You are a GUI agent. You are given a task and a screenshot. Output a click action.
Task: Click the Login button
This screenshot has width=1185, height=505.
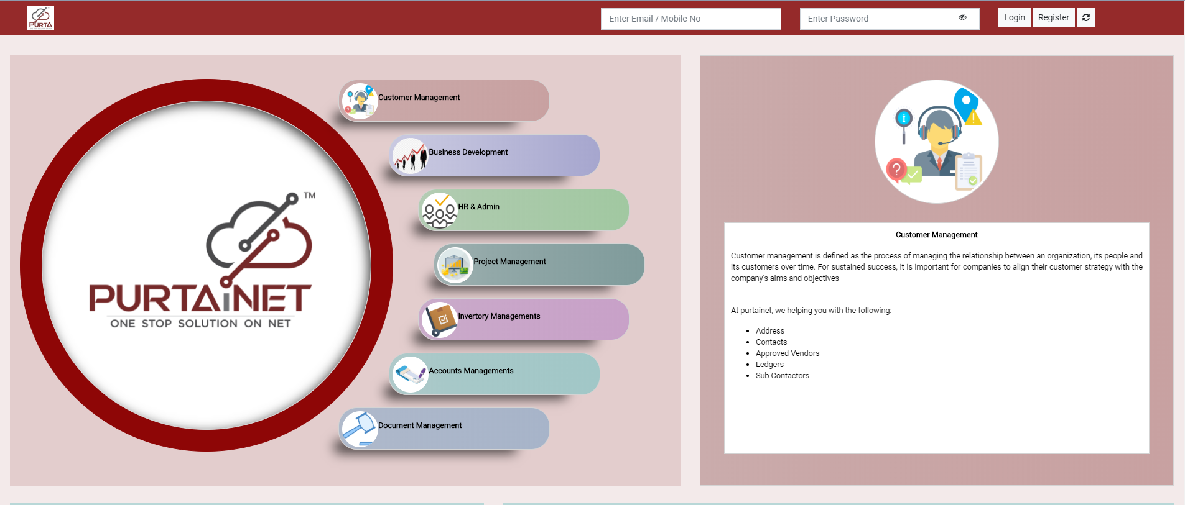1015,17
